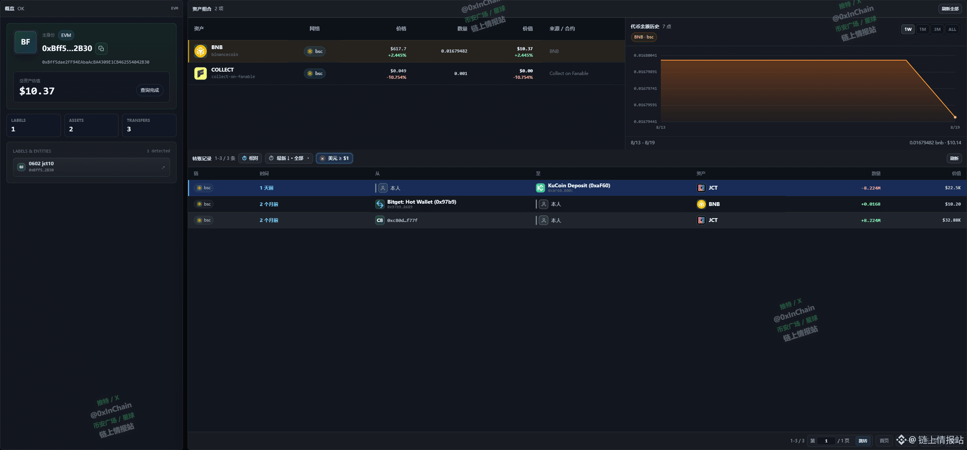Image resolution: width=967 pixels, height=450 pixels.
Task: Click the 刷新 transfers button
Action: (x=954, y=158)
